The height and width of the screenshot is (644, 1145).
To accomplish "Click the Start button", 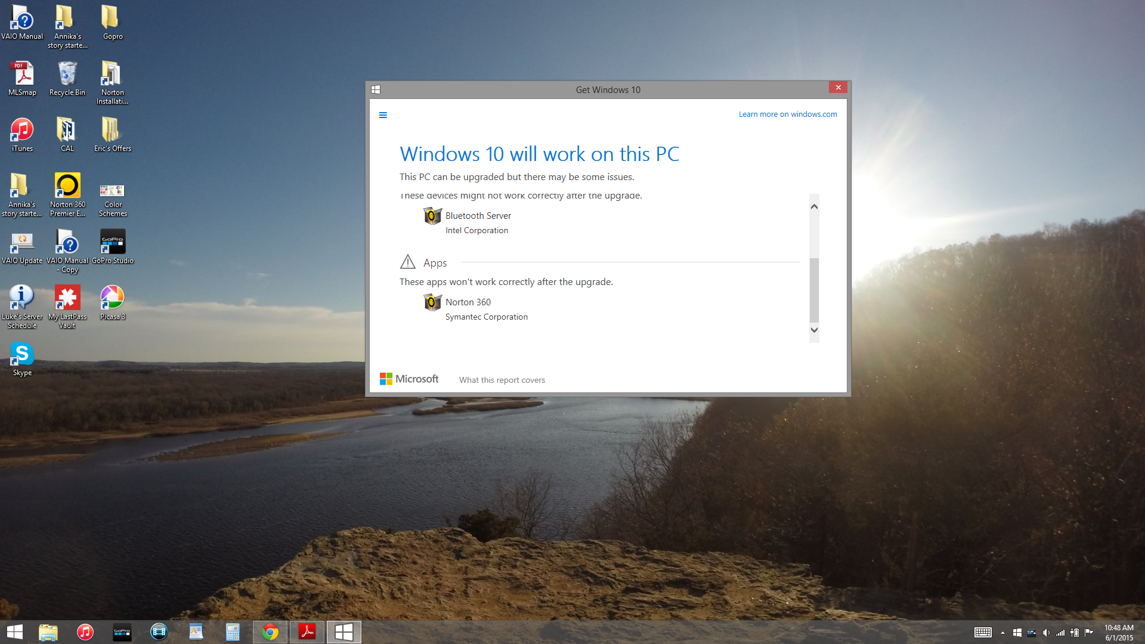I will [x=14, y=631].
